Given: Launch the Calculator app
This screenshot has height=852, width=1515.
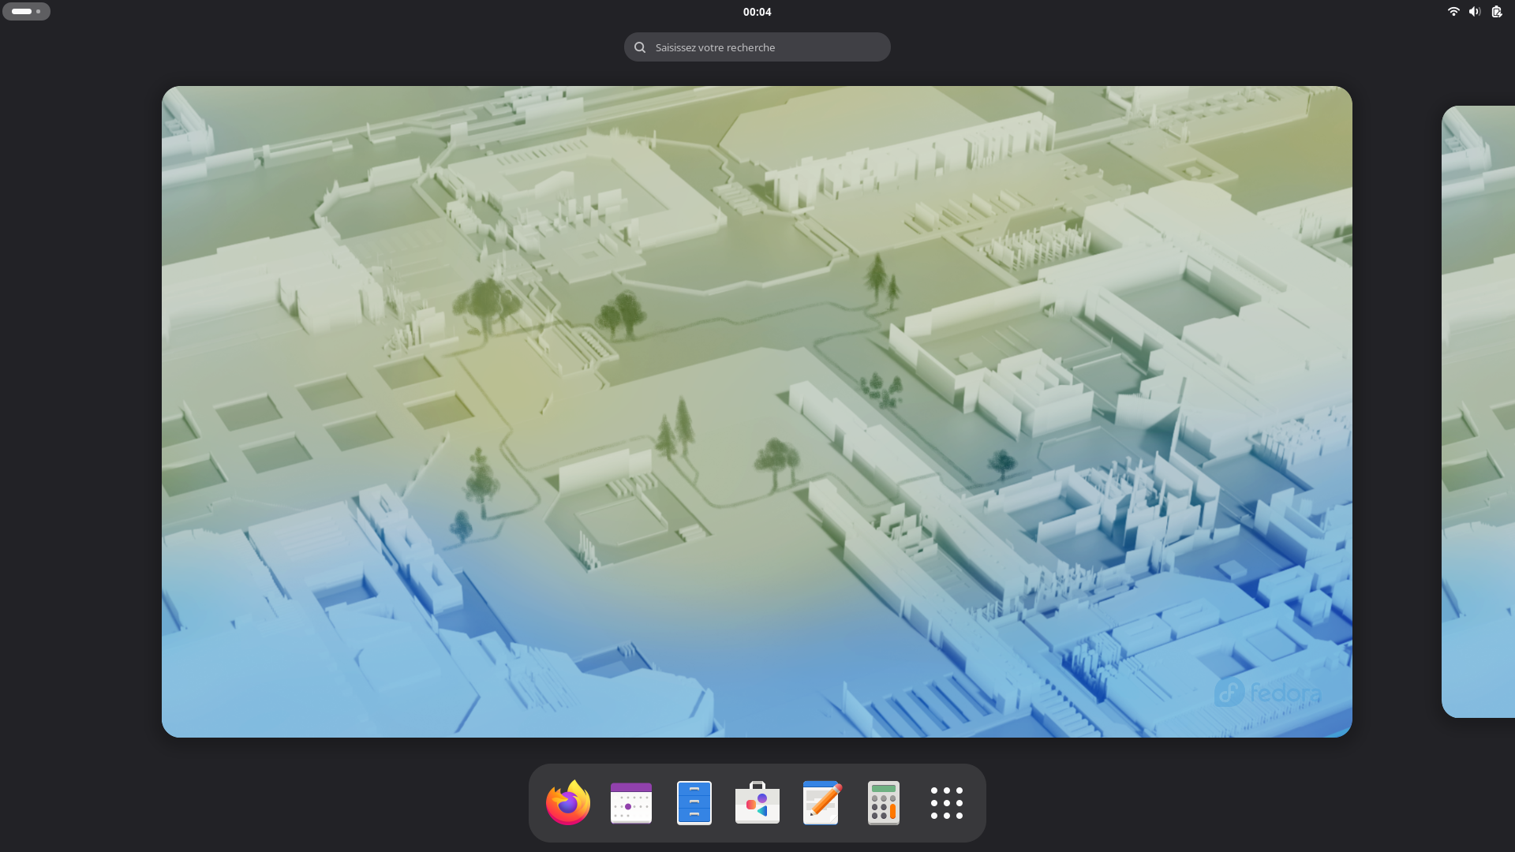Looking at the screenshot, I should 884,802.
